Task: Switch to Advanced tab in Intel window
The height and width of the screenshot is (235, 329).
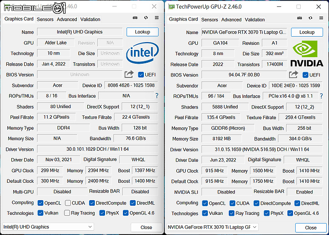Action: [x=67, y=19]
